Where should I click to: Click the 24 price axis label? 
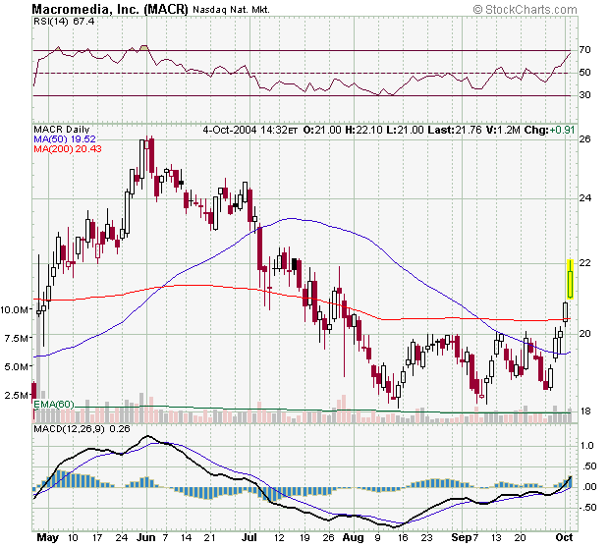(584, 198)
